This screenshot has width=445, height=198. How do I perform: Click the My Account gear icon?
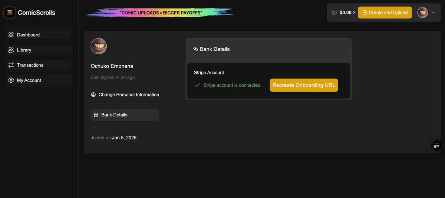pyautogui.click(x=11, y=80)
